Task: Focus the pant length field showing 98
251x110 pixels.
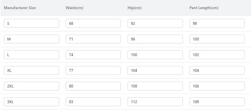Action: pos(217,23)
